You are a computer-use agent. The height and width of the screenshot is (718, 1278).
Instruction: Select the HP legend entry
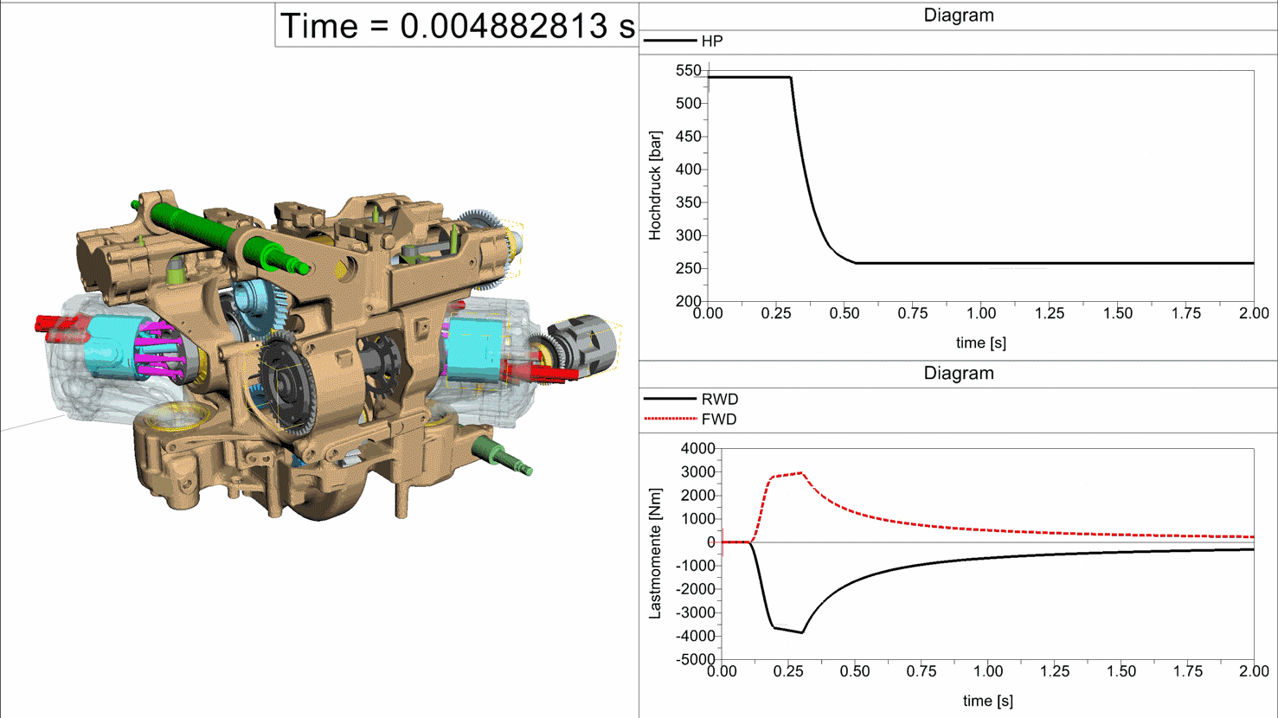[711, 42]
